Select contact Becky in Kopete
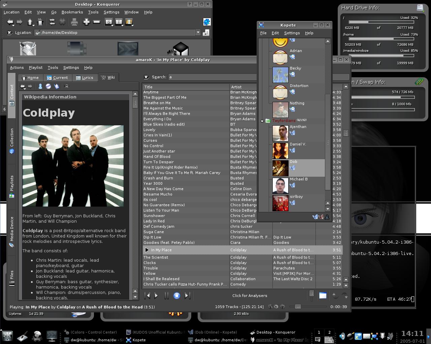 [298, 75]
